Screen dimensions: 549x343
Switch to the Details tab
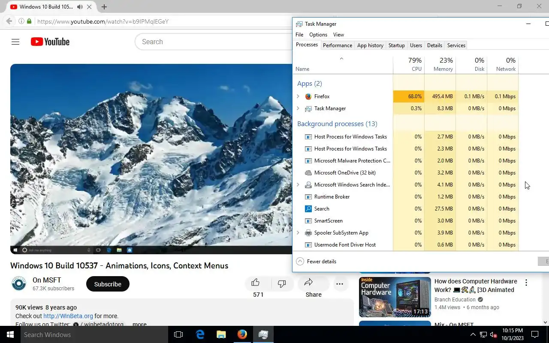point(434,45)
